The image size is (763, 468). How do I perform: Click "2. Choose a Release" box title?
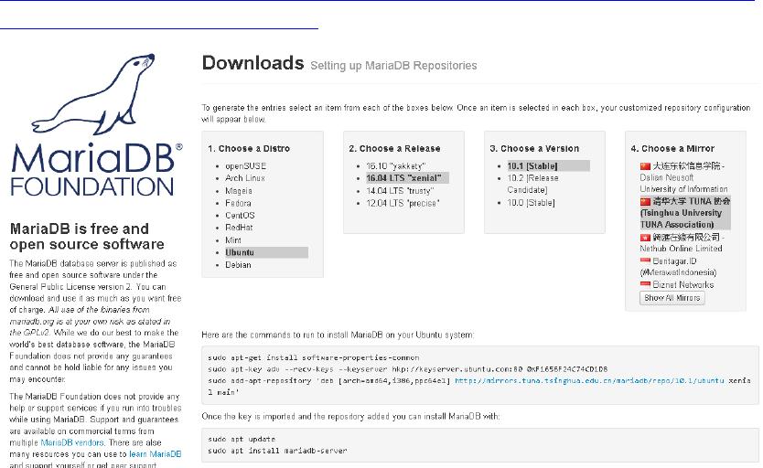tap(394, 149)
